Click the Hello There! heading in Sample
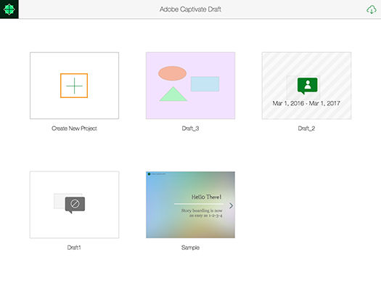 click(x=206, y=197)
